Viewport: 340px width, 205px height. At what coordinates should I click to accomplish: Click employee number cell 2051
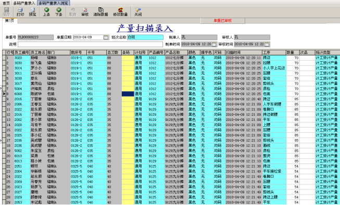pos(22,166)
